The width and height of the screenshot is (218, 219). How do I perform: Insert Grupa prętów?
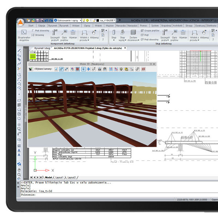[150, 30]
